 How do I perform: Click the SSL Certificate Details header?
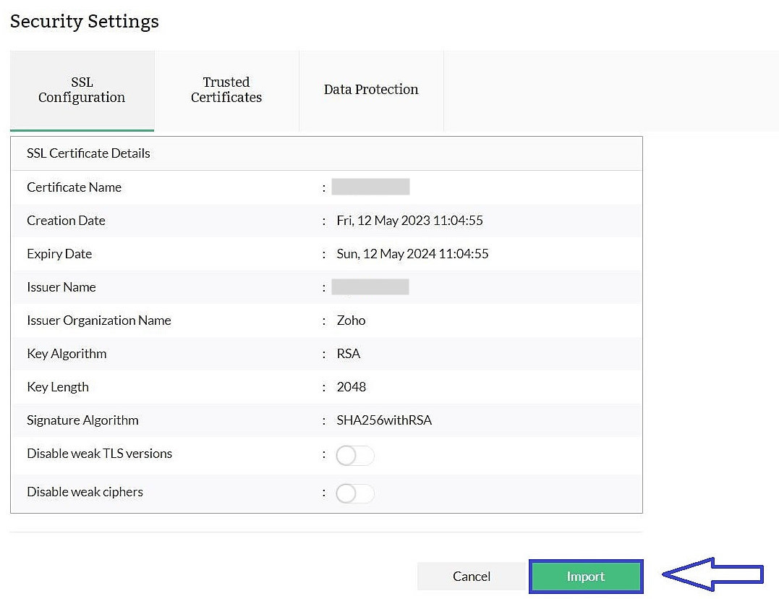pos(88,153)
